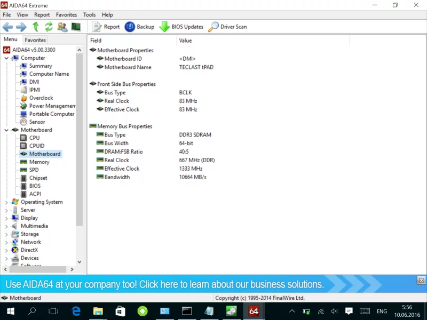This screenshot has width=427, height=320.
Task: Open the View menu
Action: 22,15
